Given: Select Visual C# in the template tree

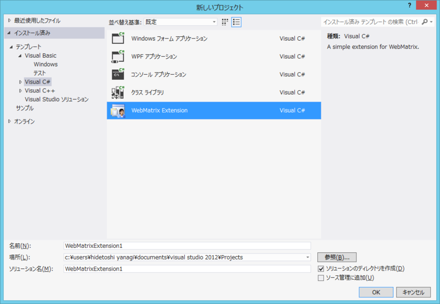Looking at the screenshot, I should [37, 82].
